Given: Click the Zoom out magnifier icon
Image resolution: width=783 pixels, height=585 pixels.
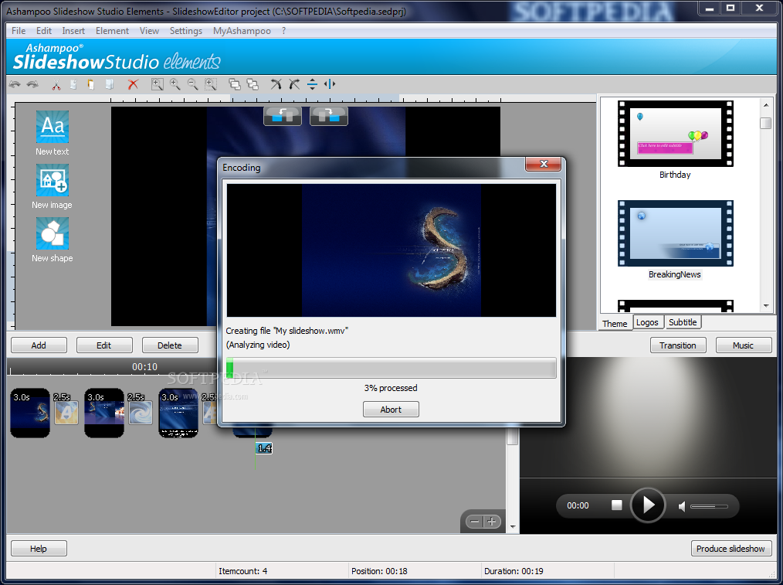Looking at the screenshot, I should click(x=193, y=84).
